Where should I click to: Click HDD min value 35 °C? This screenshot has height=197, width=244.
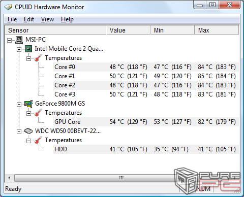click(x=171, y=149)
